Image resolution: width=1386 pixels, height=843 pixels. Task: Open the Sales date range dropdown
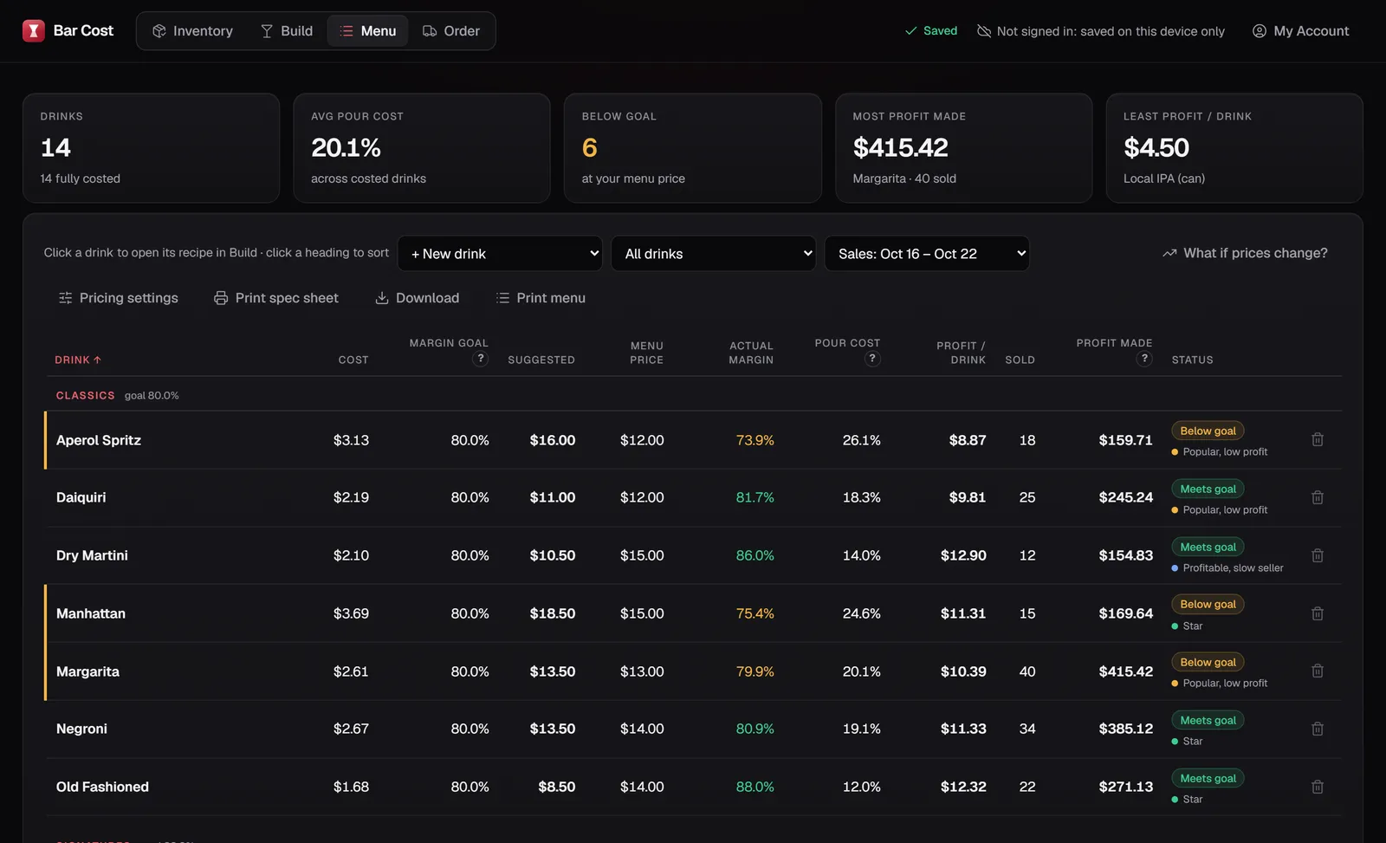click(927, 254)
